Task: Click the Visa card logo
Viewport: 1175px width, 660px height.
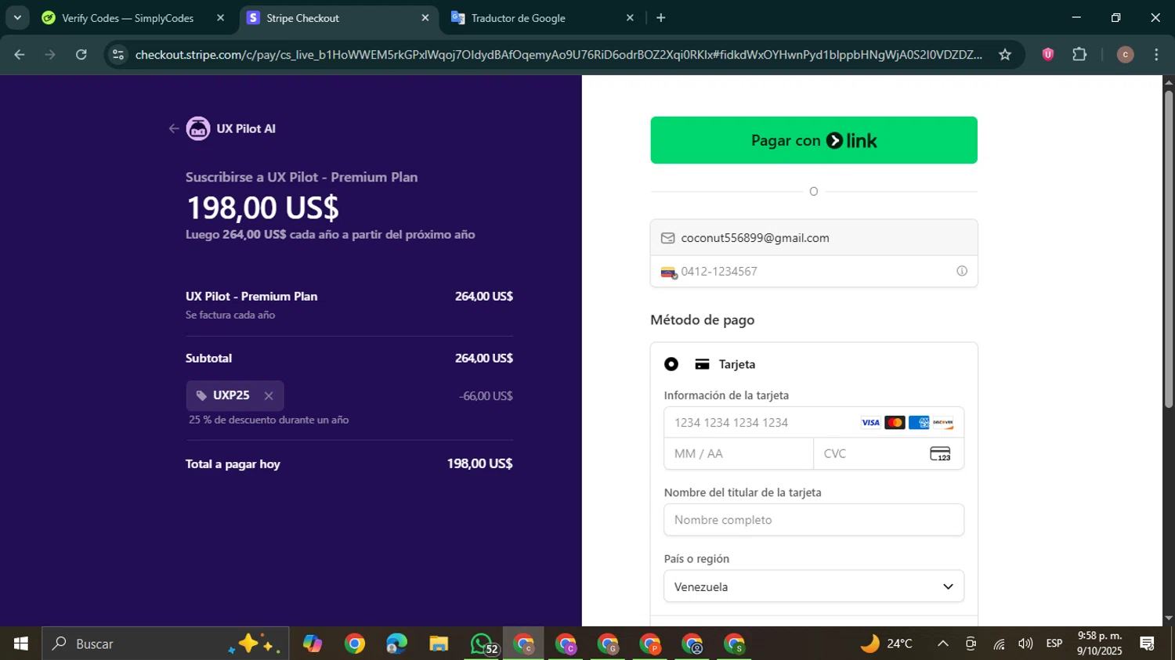Action: [870, 423]
